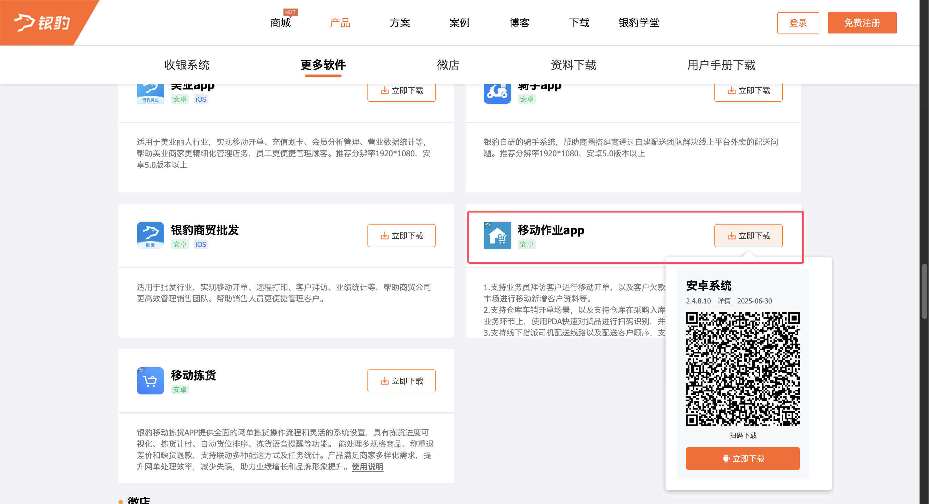This screenshot has width=929, height=504.
Task: Click the 移动拣货 title
Action: (x=193, y=375)
